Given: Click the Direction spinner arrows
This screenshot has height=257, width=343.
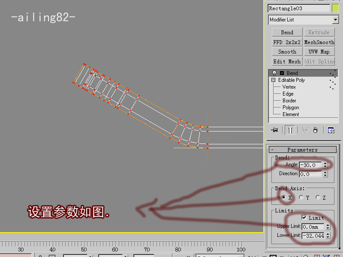Looking at the screenshot, I should coord(325,174).
